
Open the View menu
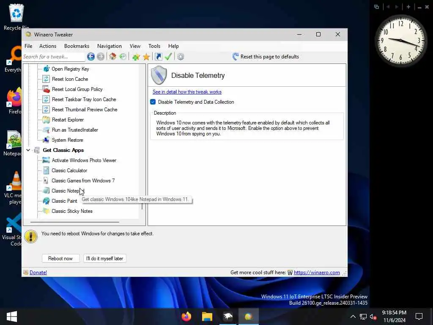pyautogui.click(x=135, y=46)
